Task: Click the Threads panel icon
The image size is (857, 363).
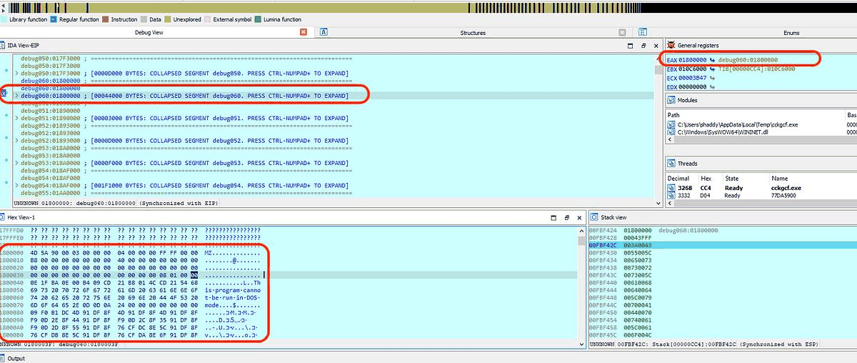Action: 671,163
